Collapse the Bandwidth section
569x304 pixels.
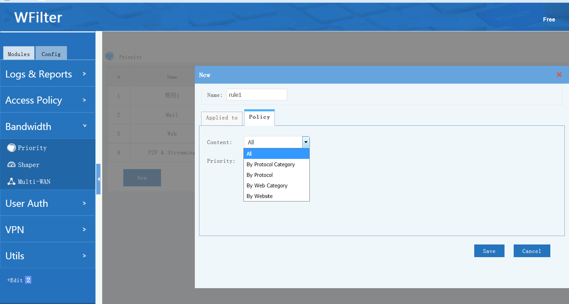pos(48,126)
